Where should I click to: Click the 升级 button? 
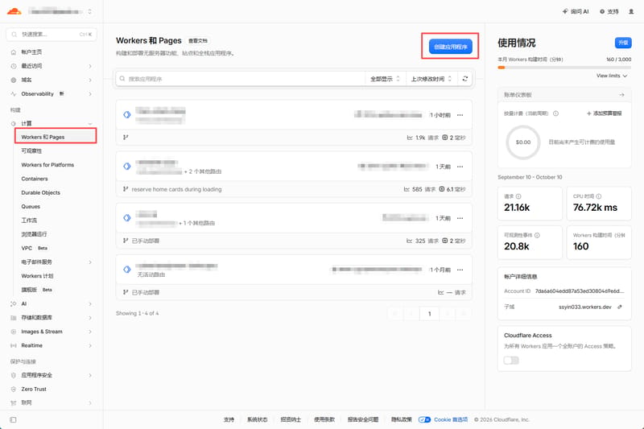coord(623,43)
